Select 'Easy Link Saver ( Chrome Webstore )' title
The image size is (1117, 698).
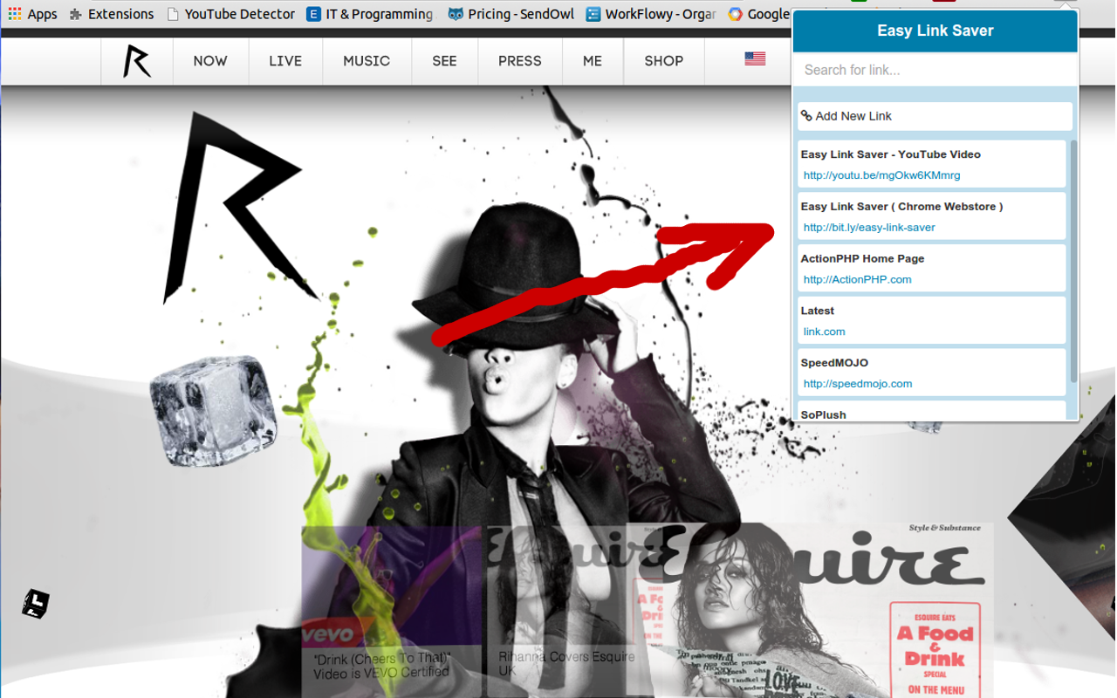[901, 207]
